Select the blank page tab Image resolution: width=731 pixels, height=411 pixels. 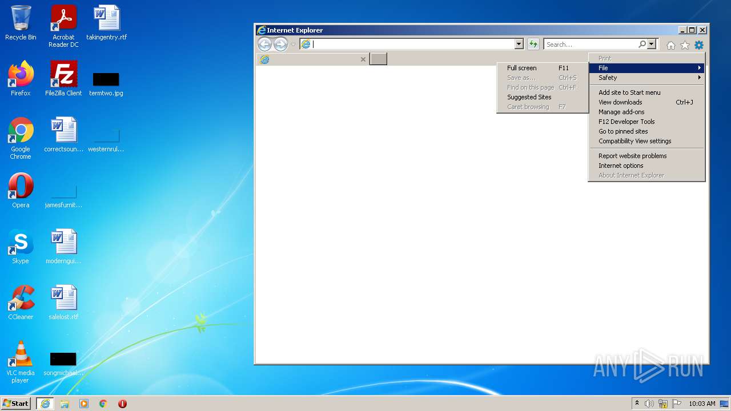pyautogui.click(x=312, y=59)
